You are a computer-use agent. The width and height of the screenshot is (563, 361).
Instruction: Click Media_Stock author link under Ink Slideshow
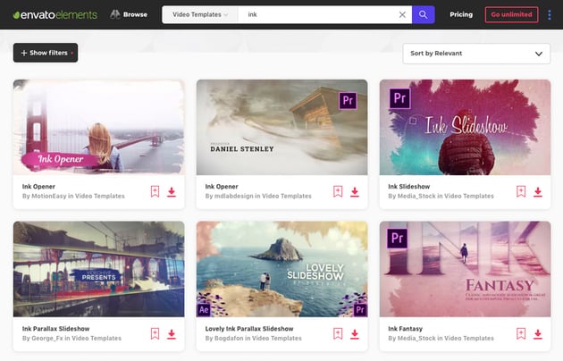pyautogui.click(x=416, y=196)
